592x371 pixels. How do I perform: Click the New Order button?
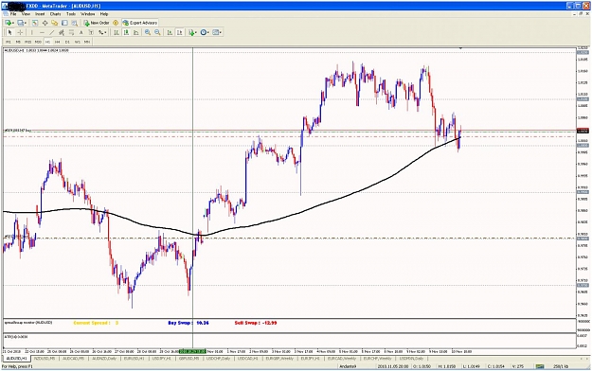pos(97,23)
